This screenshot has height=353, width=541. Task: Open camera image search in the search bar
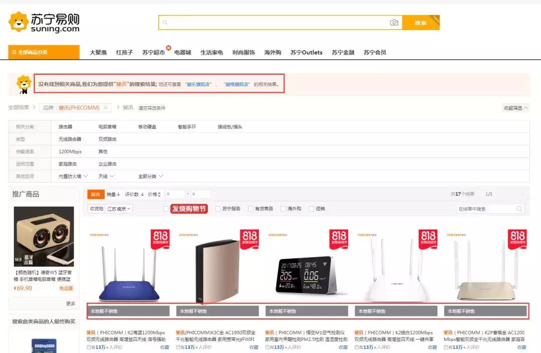point(394,23)
